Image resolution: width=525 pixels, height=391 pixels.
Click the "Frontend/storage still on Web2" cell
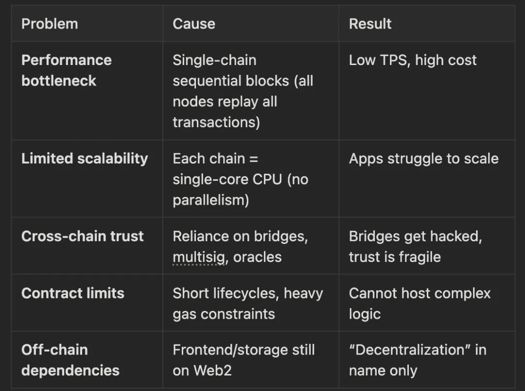tap(244, 360)
